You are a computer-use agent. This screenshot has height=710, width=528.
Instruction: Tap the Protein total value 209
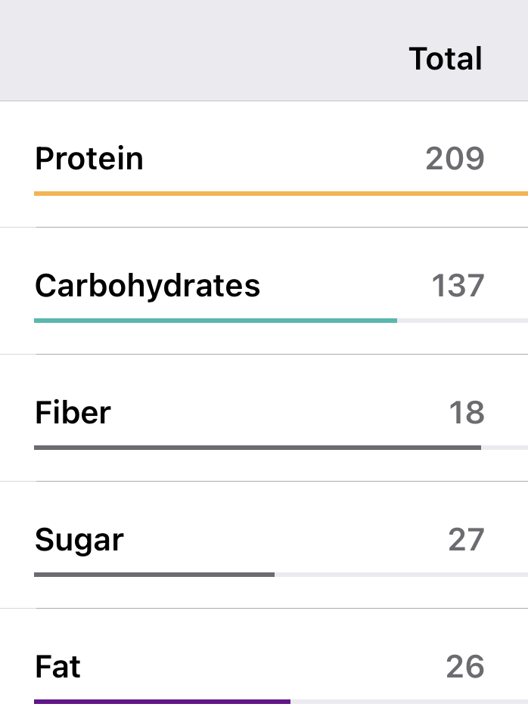(455, 159)
